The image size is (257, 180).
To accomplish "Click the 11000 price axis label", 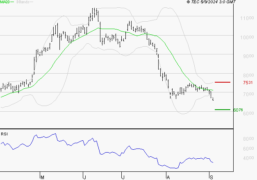I will tap(247, 18).
